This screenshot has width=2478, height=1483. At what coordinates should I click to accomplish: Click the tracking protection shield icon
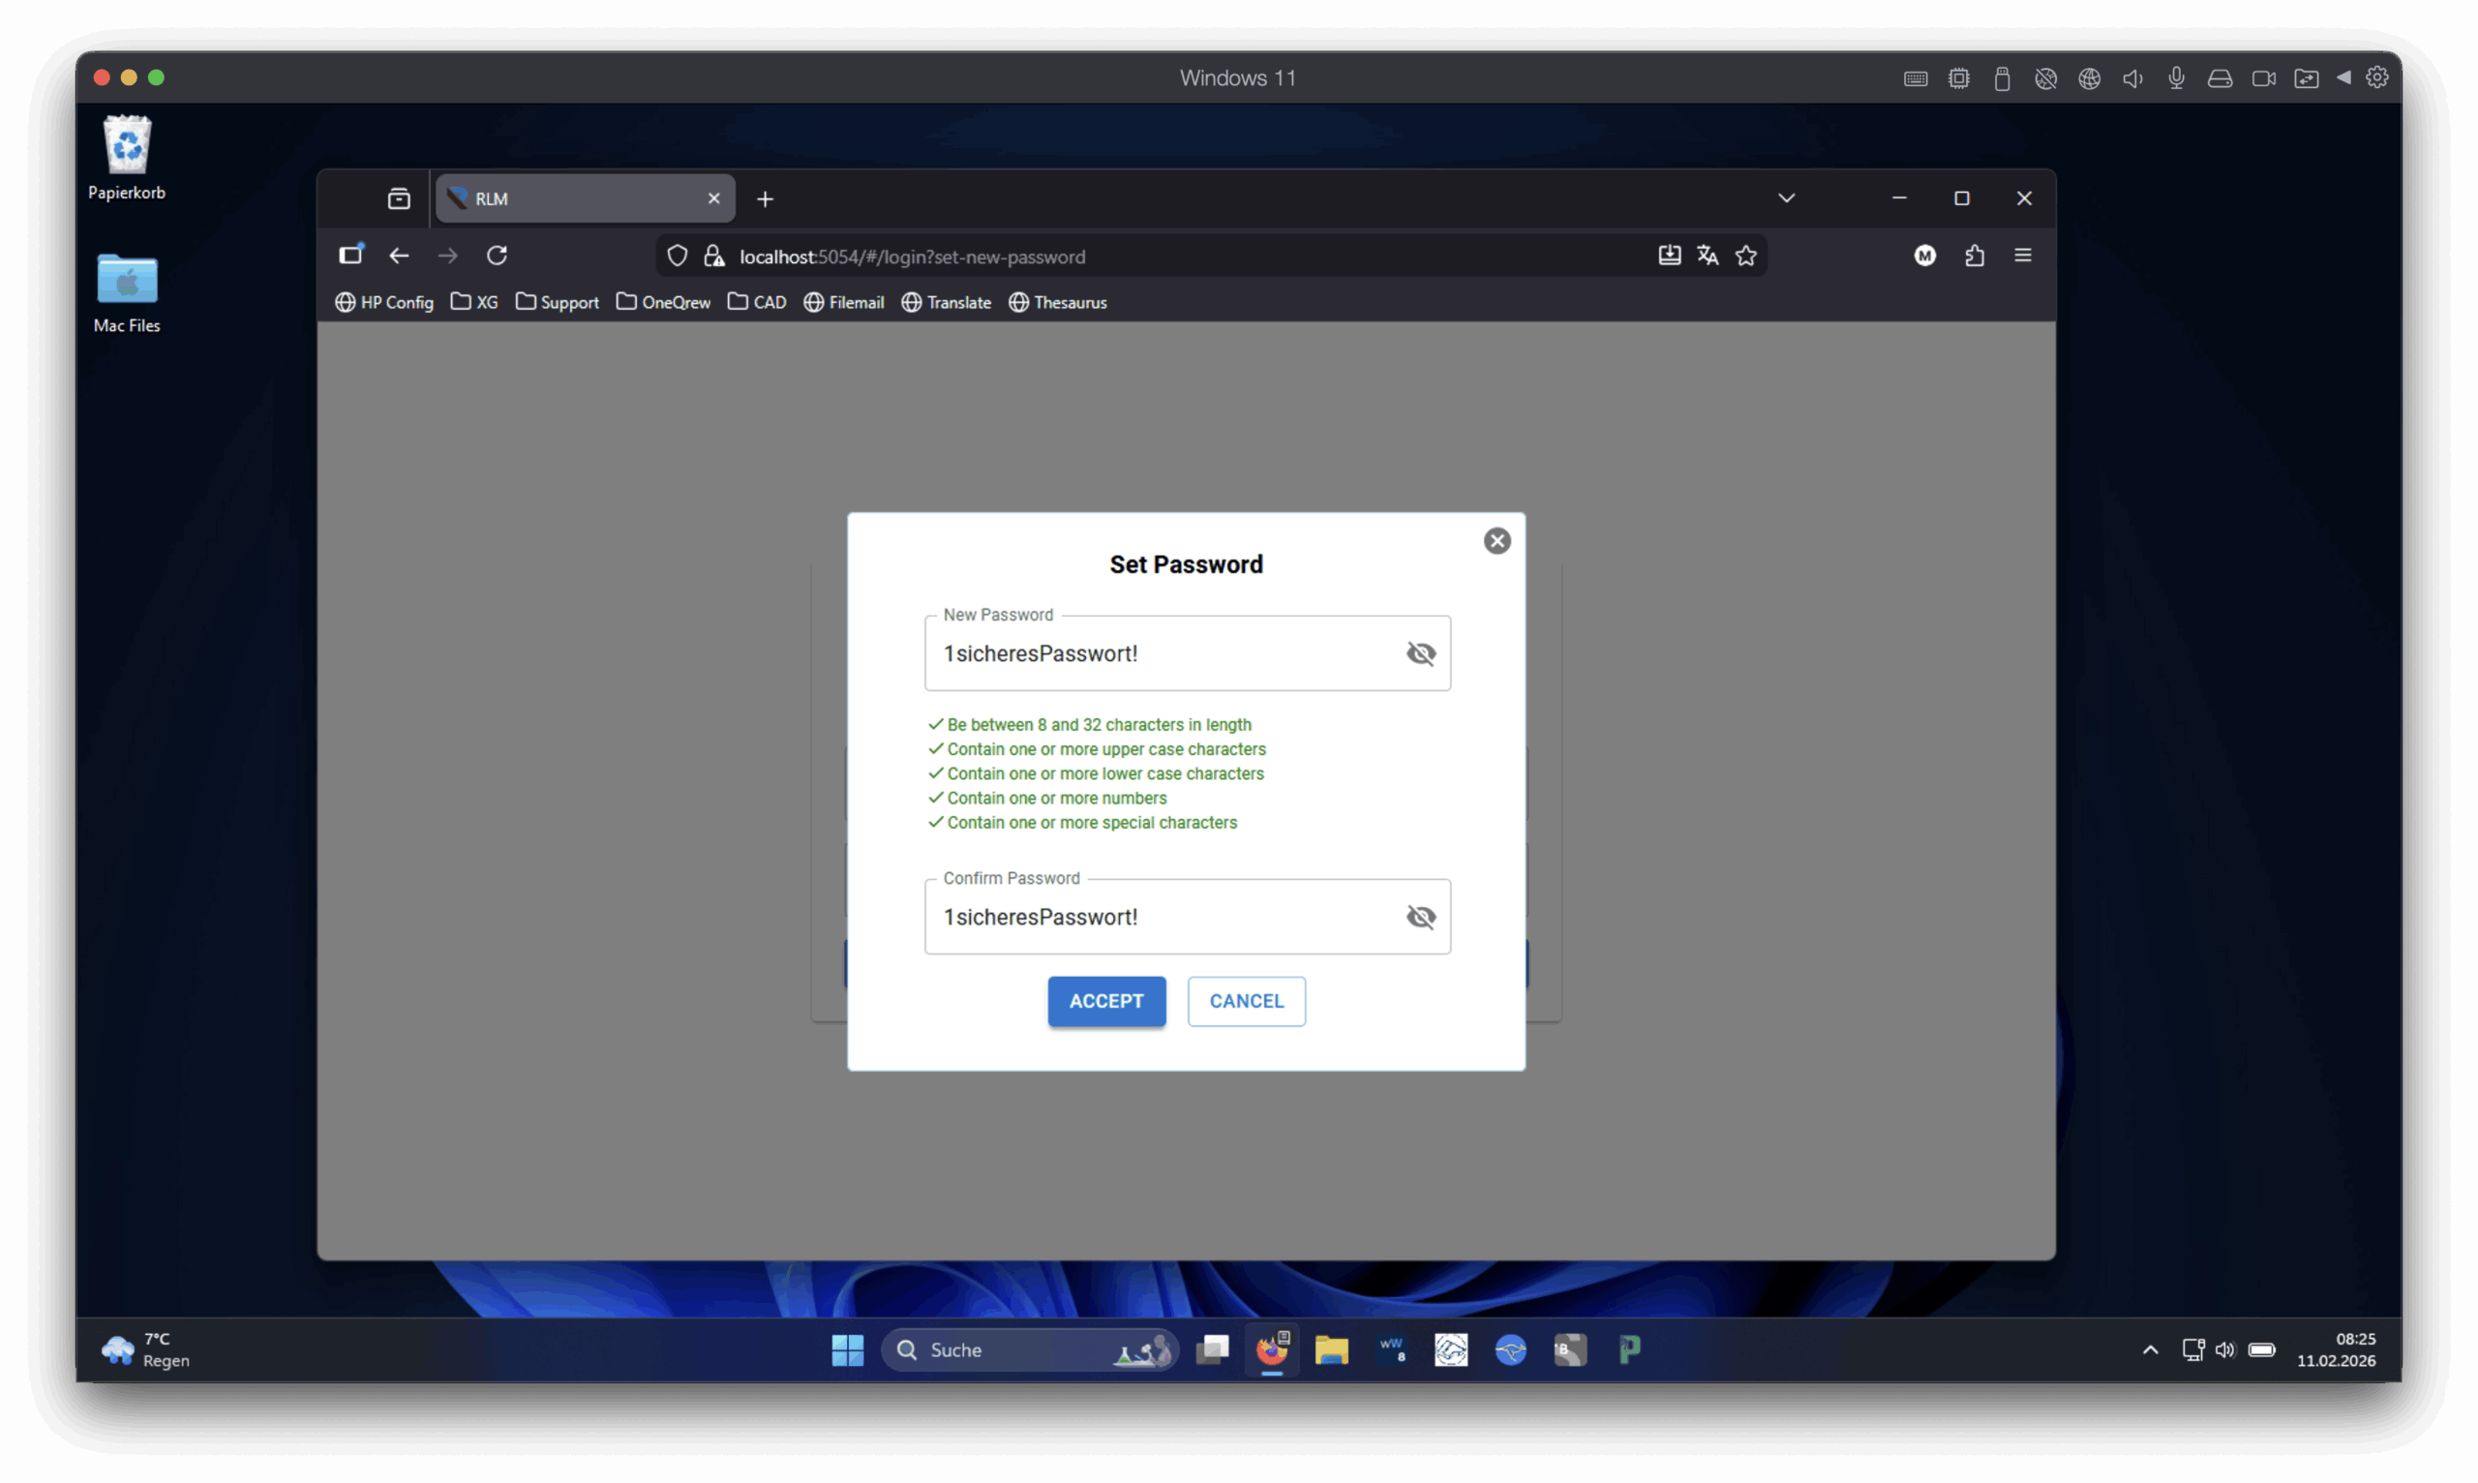[x=678, y=256]
